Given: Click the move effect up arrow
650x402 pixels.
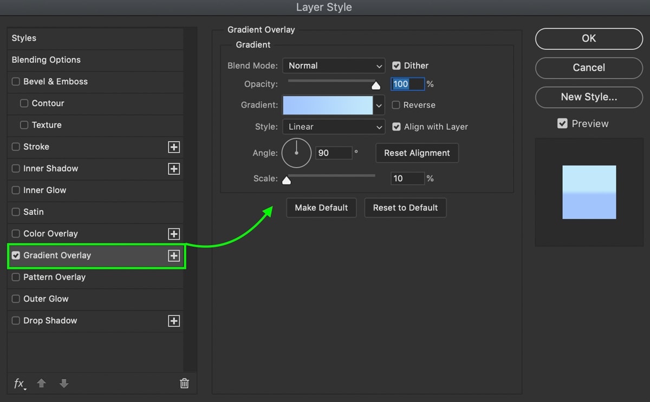Looking at the screenshot, I should click(x=42, y=384).
